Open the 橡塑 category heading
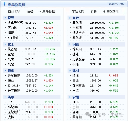The width and height of the screenshot is (128, 121). point(11,71)
